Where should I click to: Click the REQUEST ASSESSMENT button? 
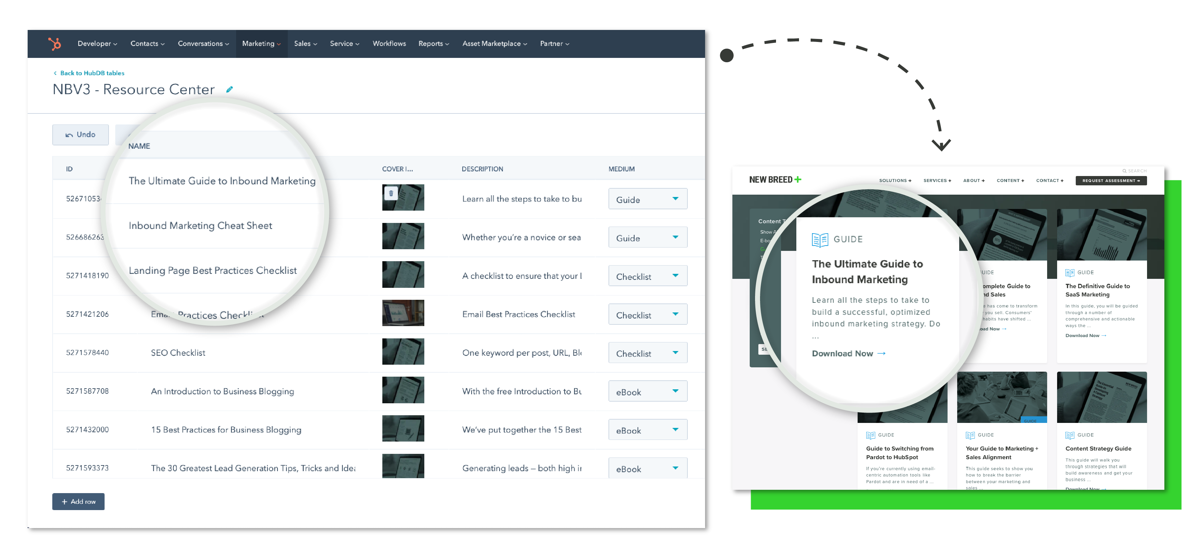(x=1111, y=180)
